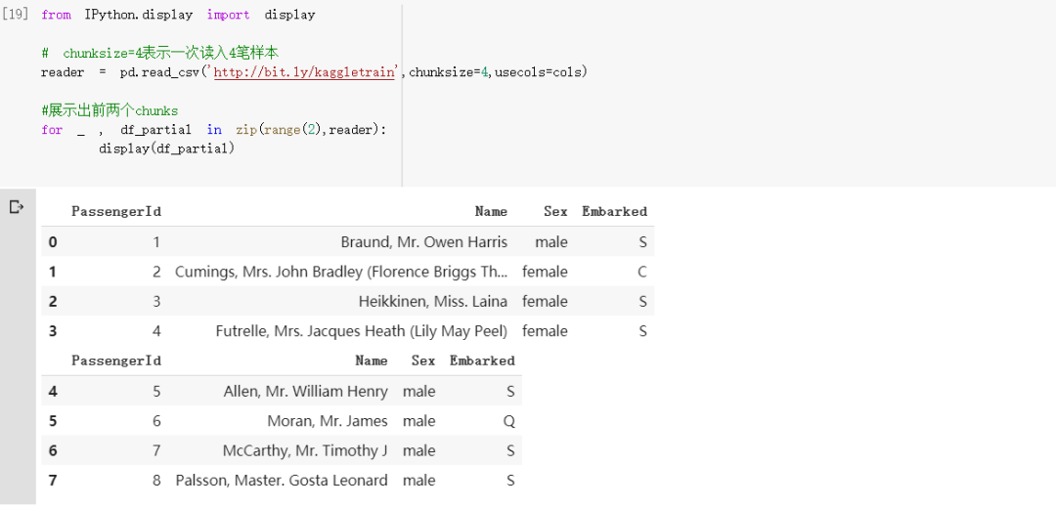Image resolution: width=1056 pixels, height=508 pixels.
Task: Select the row with index 0
Action: 53,242
